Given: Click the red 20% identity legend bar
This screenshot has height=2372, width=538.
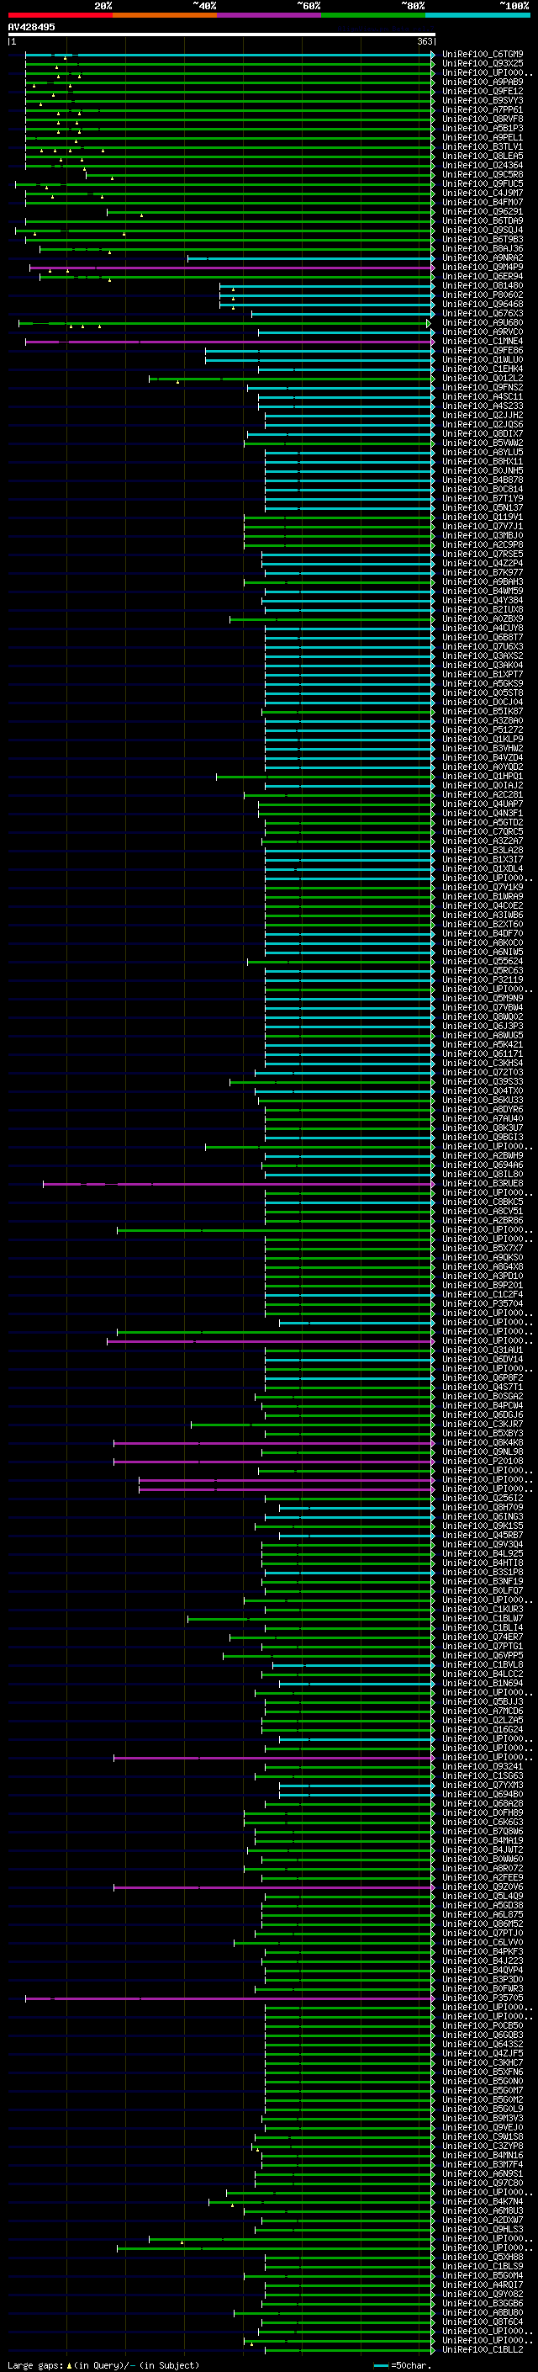Looking at the screenshot, I should (x=60, y=15).
